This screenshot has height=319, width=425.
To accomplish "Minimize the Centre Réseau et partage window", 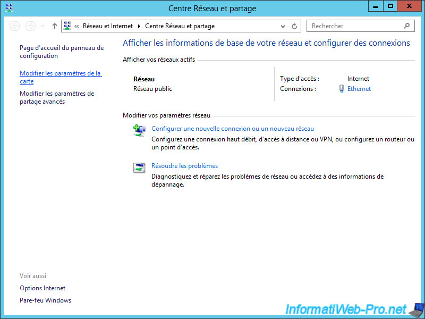I will 376,6.
